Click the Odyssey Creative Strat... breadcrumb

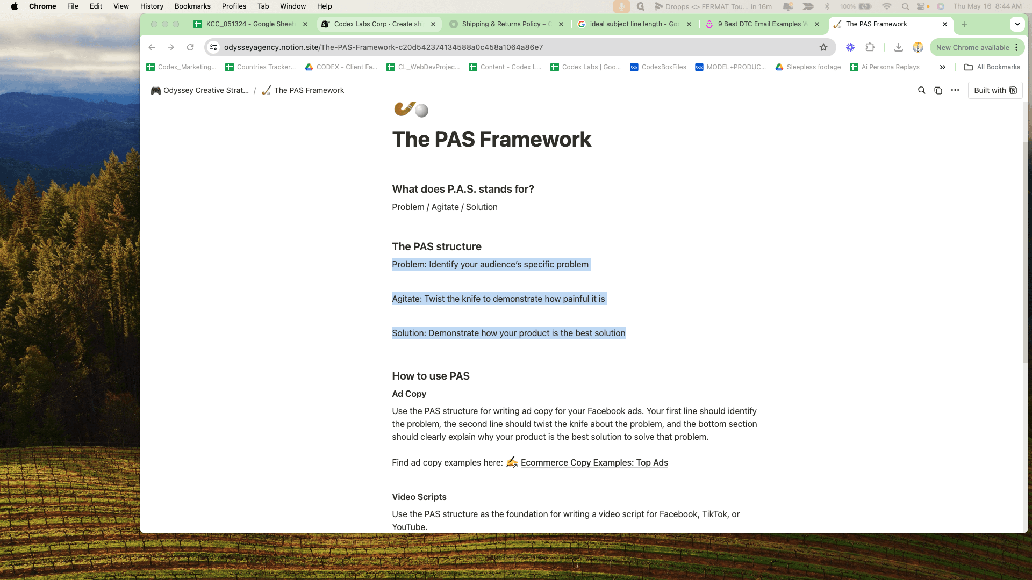click(199, 90)
